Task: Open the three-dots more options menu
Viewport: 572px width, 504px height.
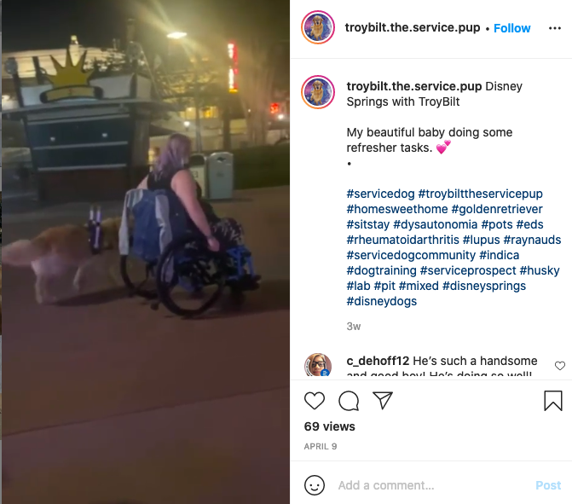Action: 554,28
